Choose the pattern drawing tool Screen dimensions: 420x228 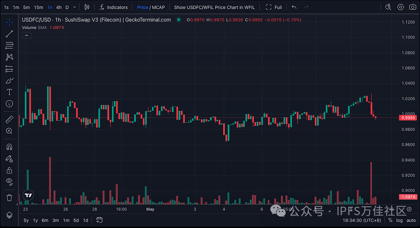9,57
